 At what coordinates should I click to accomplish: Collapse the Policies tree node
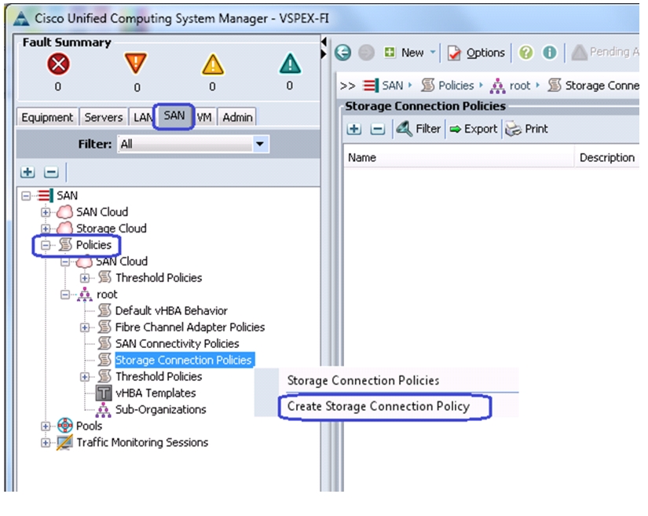pos(46,245)
